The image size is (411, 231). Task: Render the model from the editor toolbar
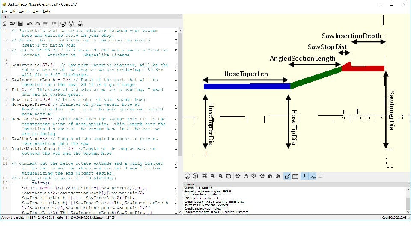71,24
